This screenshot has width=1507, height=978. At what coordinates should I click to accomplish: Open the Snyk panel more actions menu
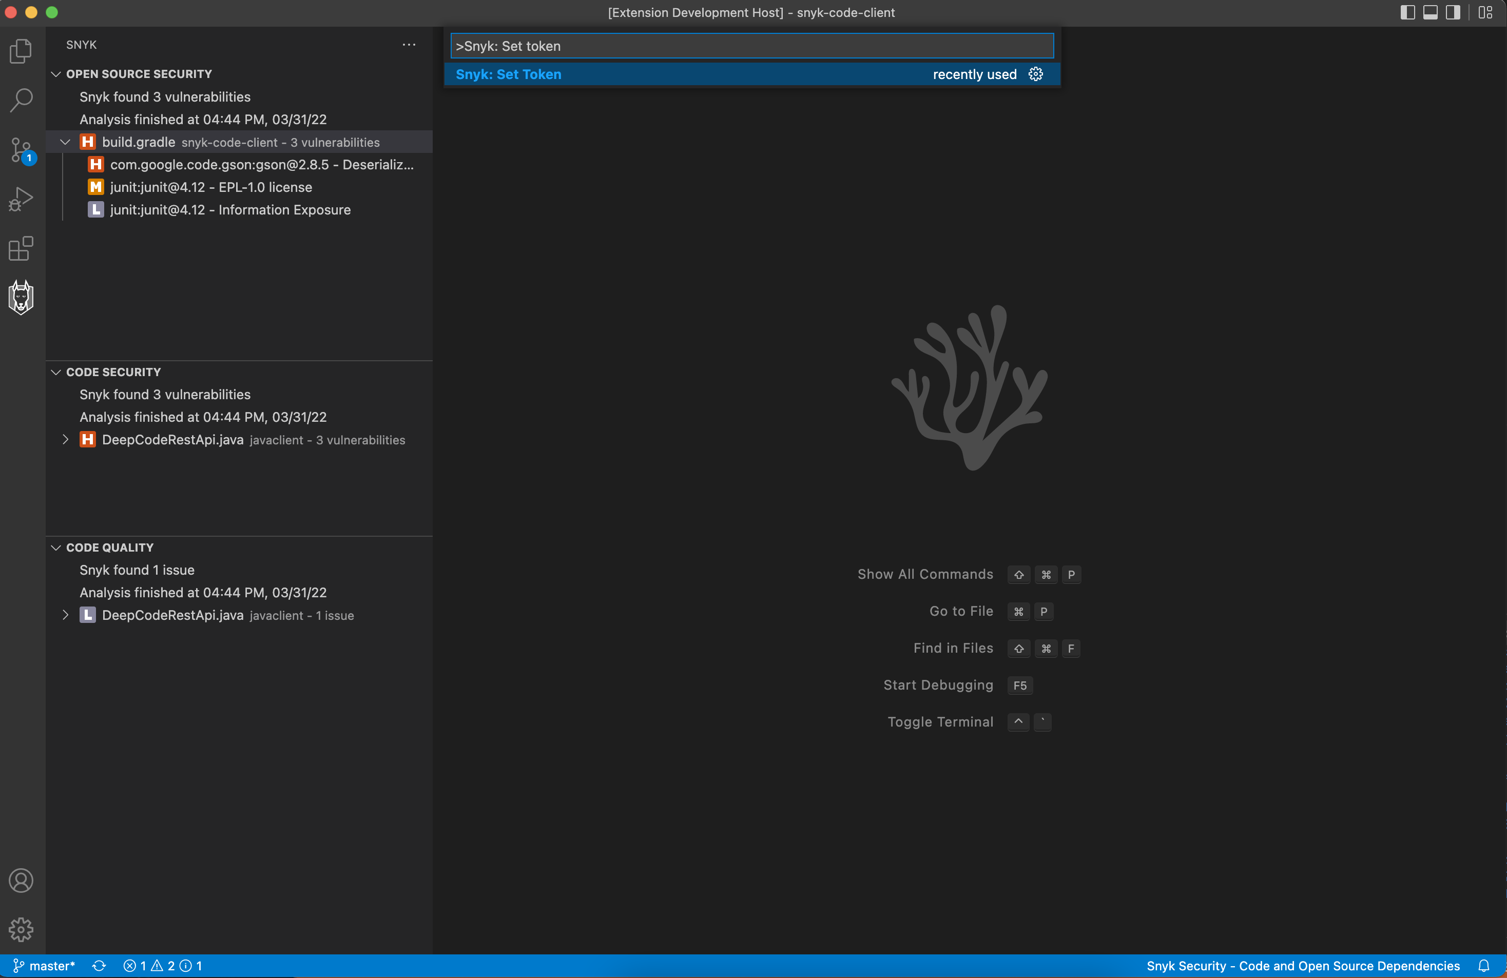409,44
